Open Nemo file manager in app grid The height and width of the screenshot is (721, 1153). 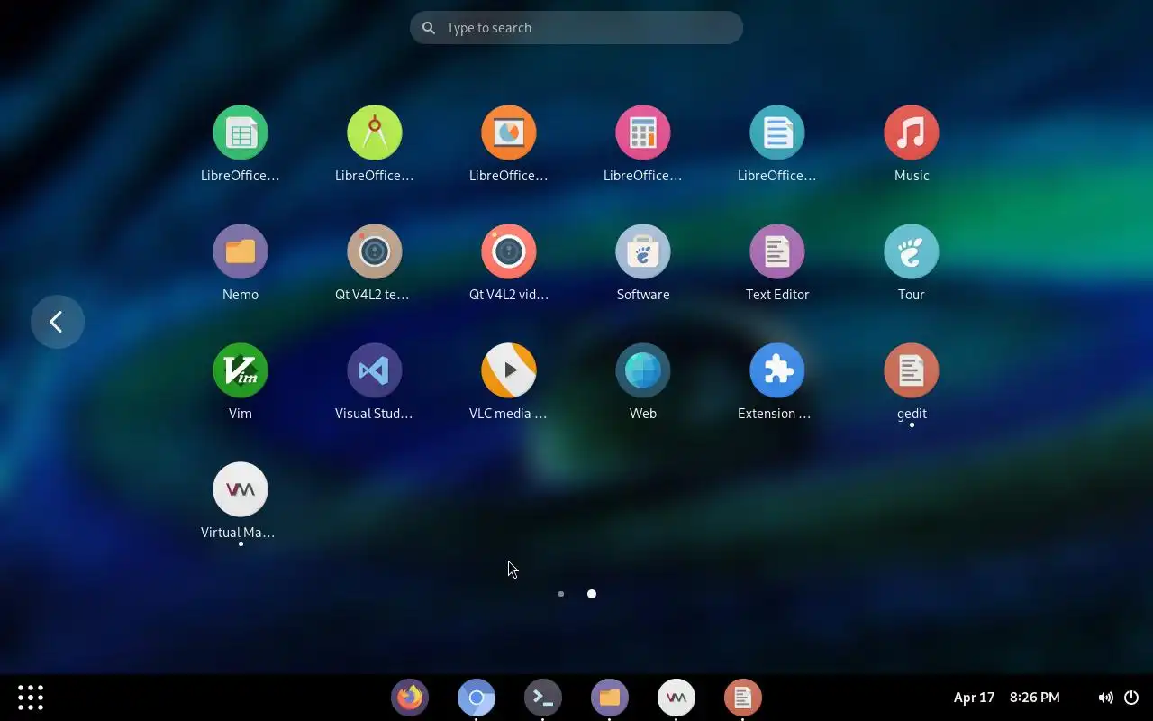click(x=241, y=251)
